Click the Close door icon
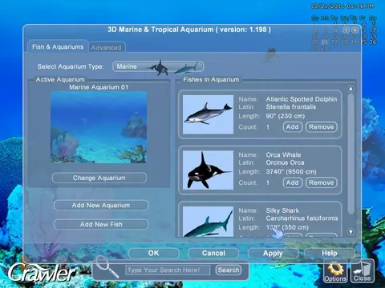 [x=363, y=272]
